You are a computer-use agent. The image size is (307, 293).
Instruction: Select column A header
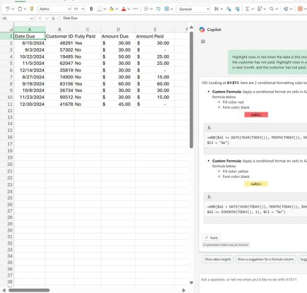[x=30, y=29]
